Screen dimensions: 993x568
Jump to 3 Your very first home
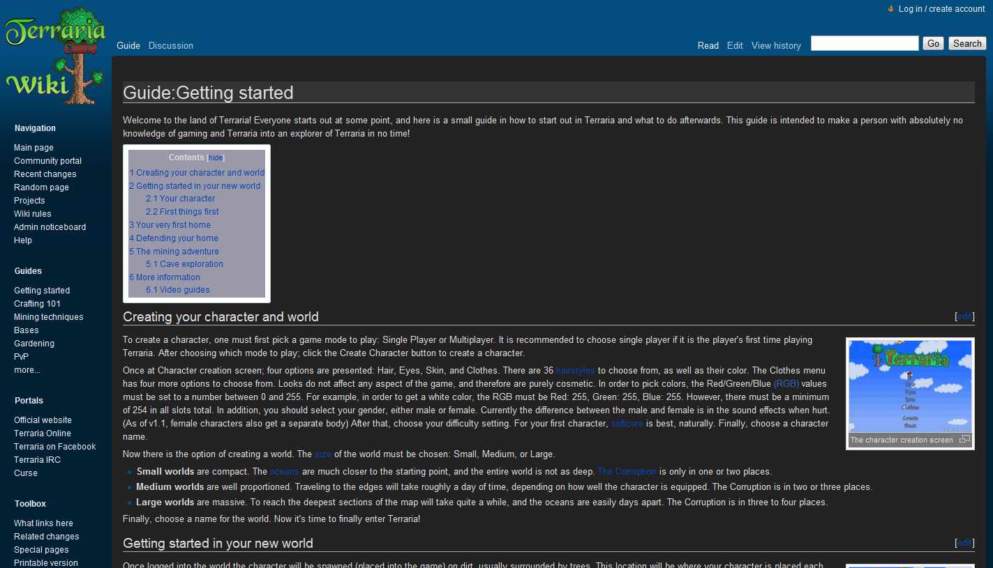click(170, 225)
